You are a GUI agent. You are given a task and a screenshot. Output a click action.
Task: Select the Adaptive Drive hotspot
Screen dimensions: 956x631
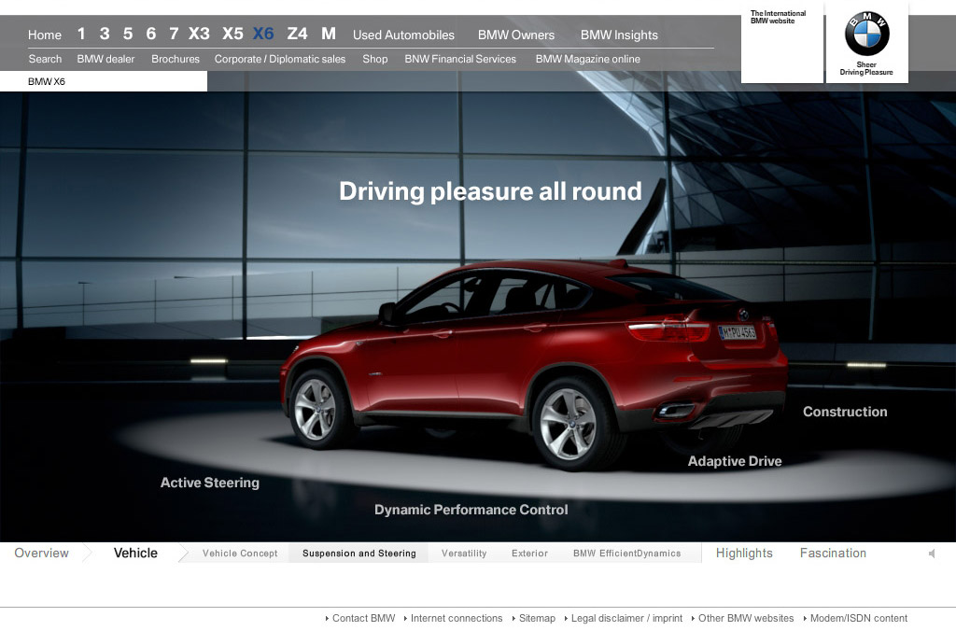click(735, 461)
